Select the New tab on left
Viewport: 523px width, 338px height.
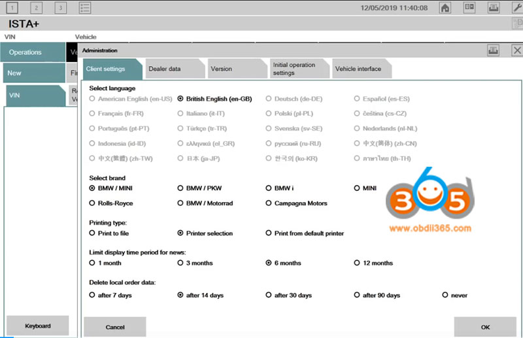pyautogui.click(x=34, y=73)
